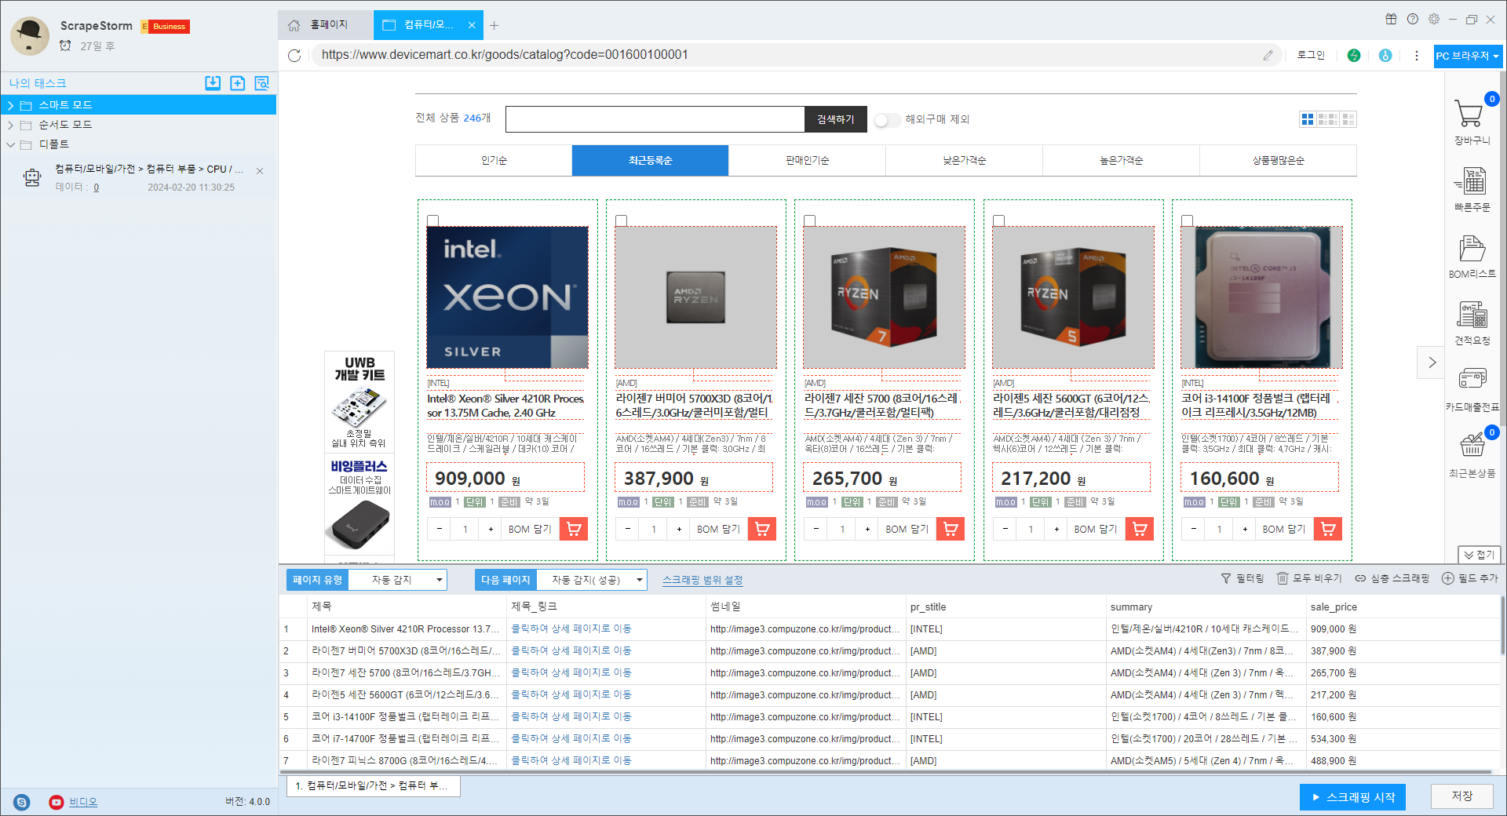
Task: Check the 코어 i3-14100F product checkbox
Action: pyautogui.click(x=1188, y=221)
